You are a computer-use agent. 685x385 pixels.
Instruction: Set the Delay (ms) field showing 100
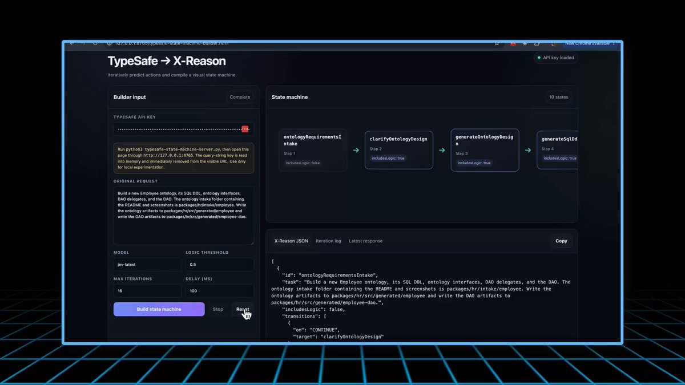coord(219,291)
